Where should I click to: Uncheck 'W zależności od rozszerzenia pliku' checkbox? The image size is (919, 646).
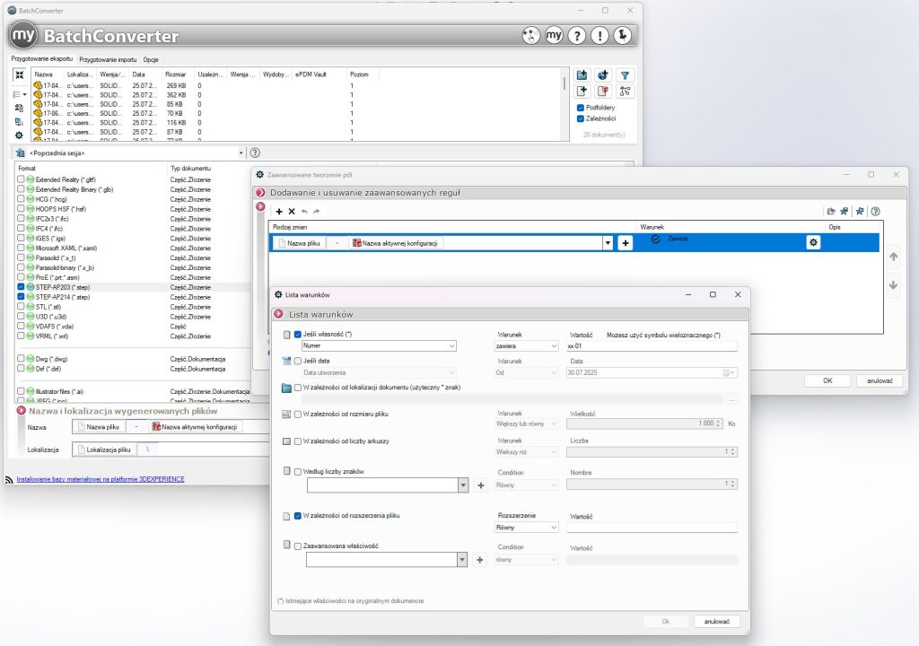click(298, 516)
